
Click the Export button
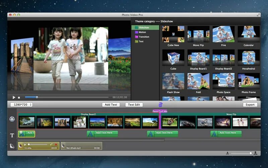point(250,104)
